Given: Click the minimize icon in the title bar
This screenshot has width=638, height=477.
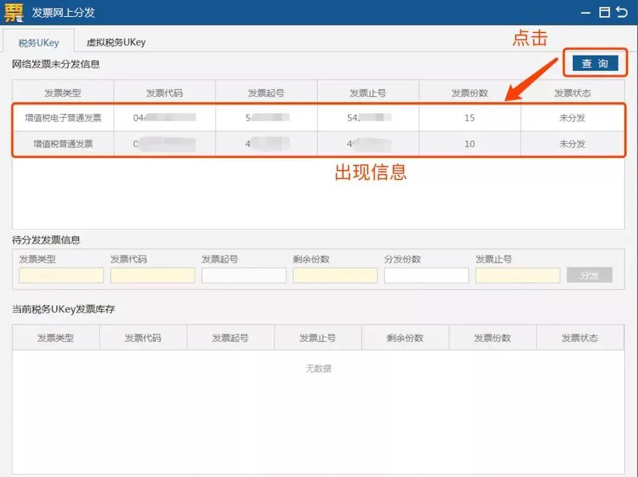Looking at the screenshot, I should point(584,12).
